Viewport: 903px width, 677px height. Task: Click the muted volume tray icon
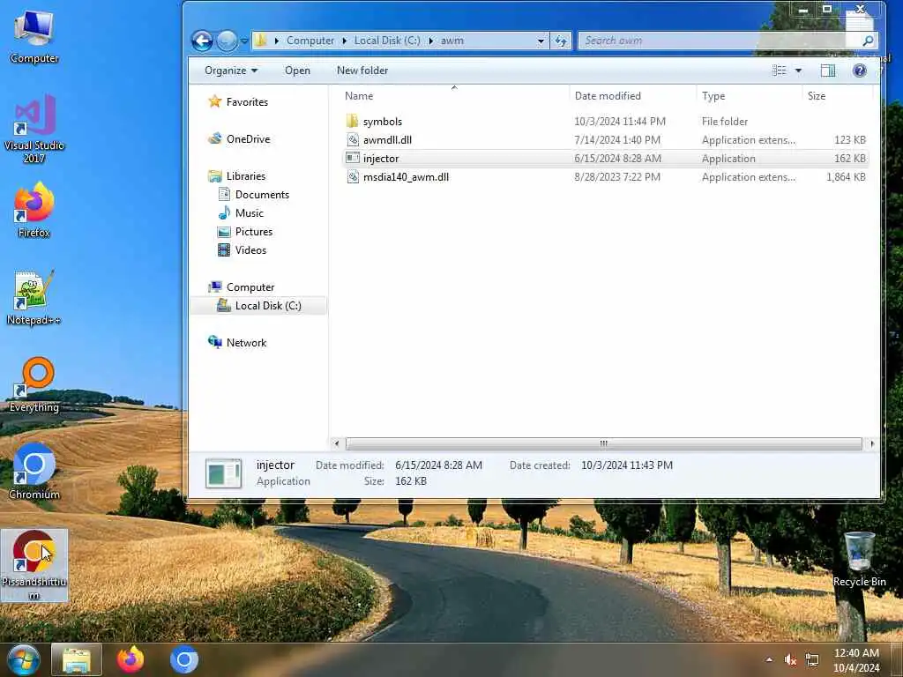[x=790, y=659]
